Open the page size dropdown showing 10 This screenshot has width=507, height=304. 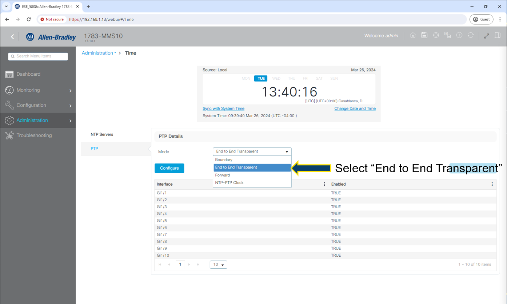(219, 265)
